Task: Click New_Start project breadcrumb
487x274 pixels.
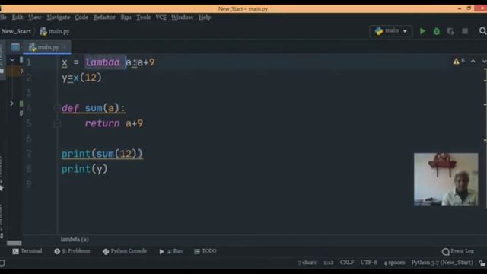Action: tap(16, 31)
